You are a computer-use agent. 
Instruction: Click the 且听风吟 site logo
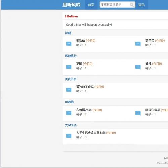click(72, 5)
